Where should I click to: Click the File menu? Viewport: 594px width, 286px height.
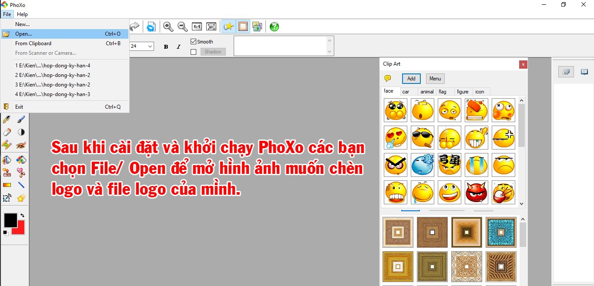[x=7, y=14]
